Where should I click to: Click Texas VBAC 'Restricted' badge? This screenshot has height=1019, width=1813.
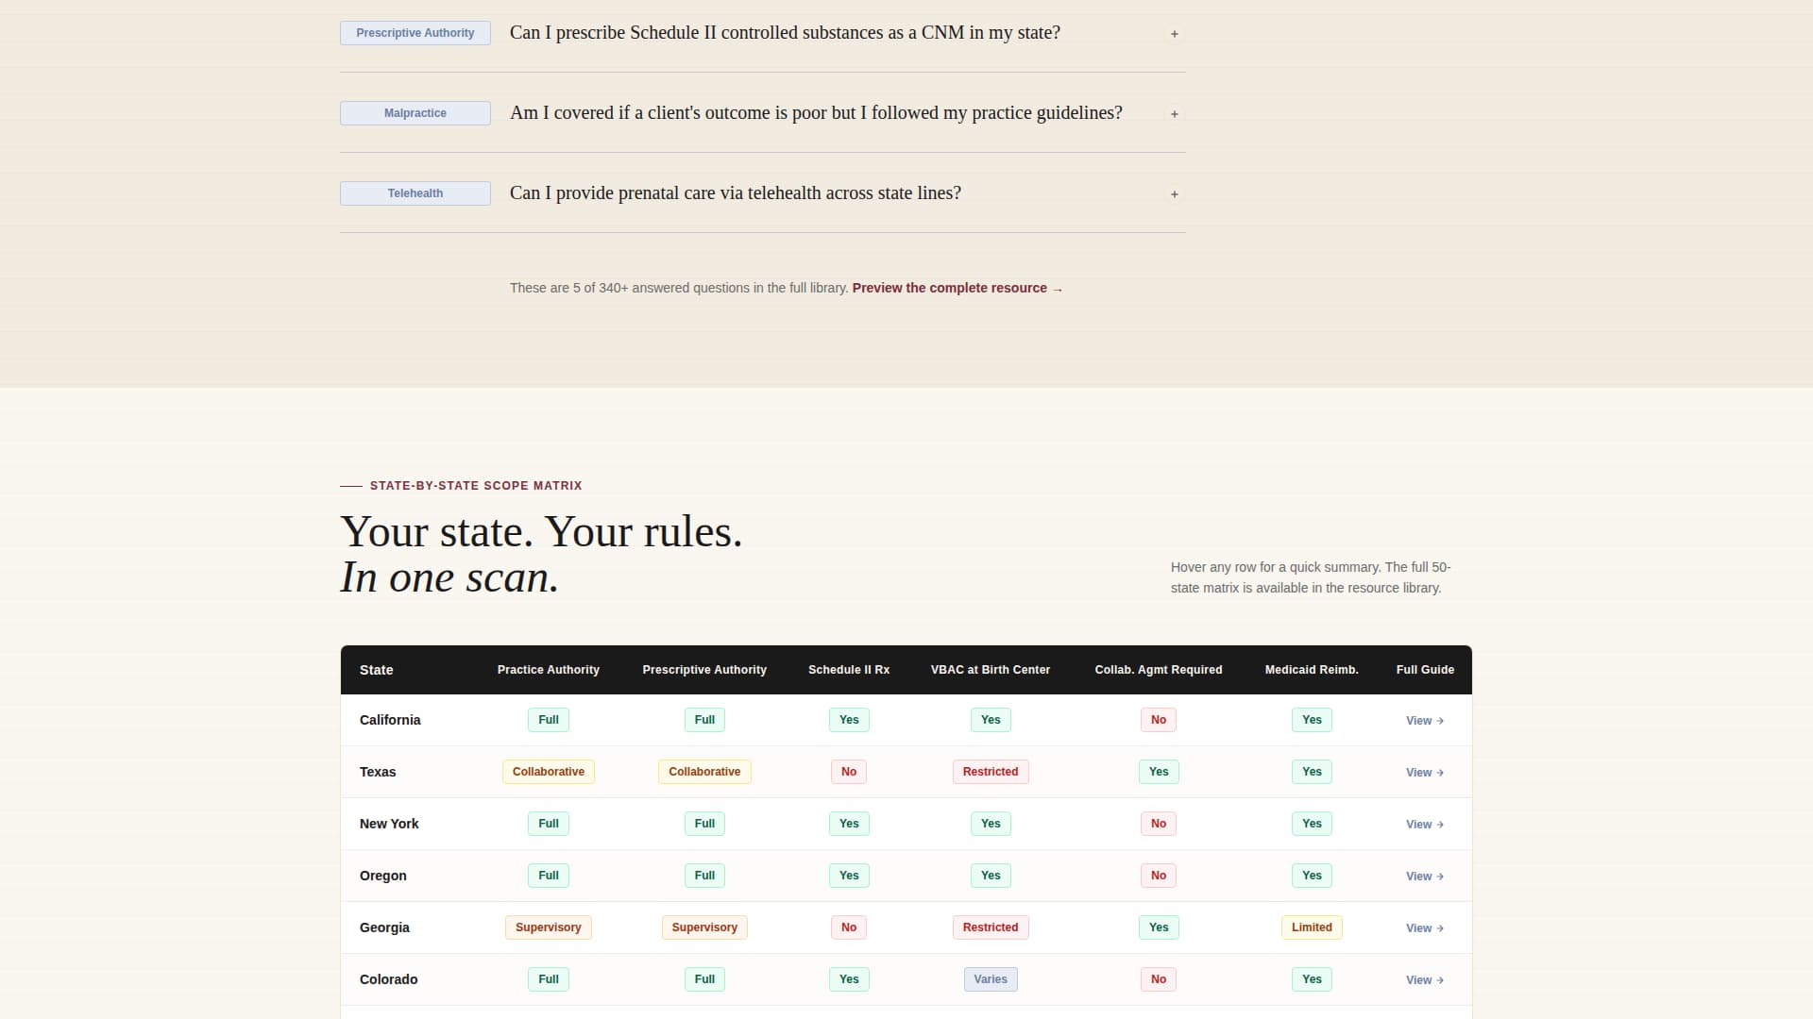point(991,772)
